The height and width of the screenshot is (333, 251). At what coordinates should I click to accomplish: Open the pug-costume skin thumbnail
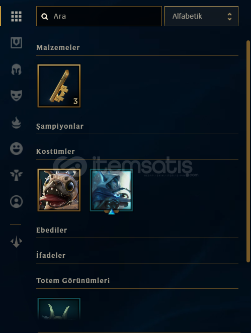[x=59, y=190]
